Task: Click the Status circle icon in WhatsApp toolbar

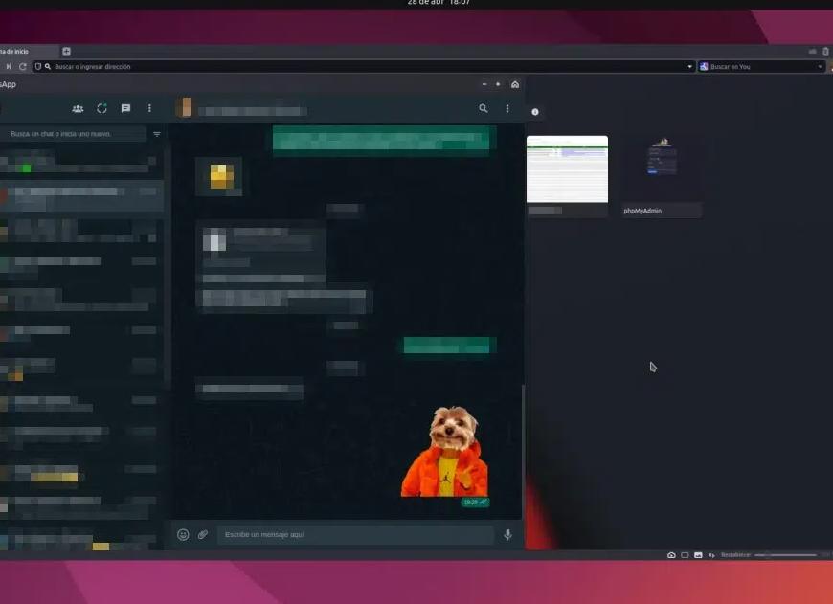Action: click(x=101, y=108)
